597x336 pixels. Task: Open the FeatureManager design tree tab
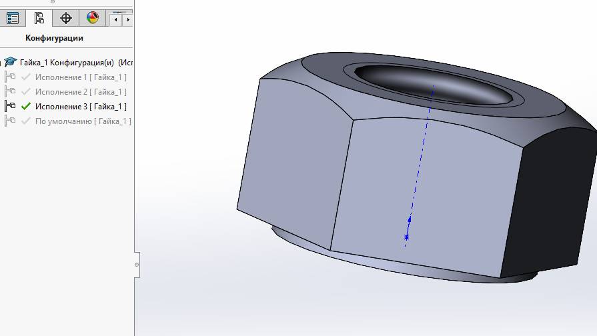coord(12,18)
